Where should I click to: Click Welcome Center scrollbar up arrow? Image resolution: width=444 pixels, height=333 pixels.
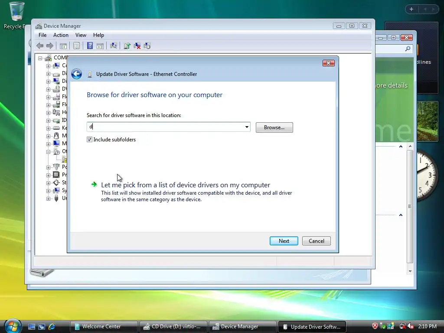(x=410, y=146)
